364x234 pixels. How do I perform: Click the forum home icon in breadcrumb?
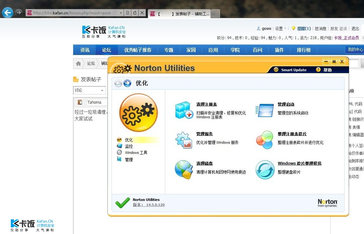click(79, 64)
